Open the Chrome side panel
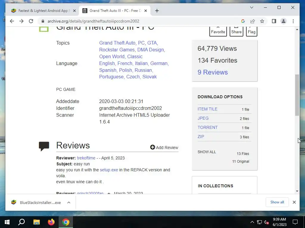Screen dimensions: 305x228 click(274, 21)
